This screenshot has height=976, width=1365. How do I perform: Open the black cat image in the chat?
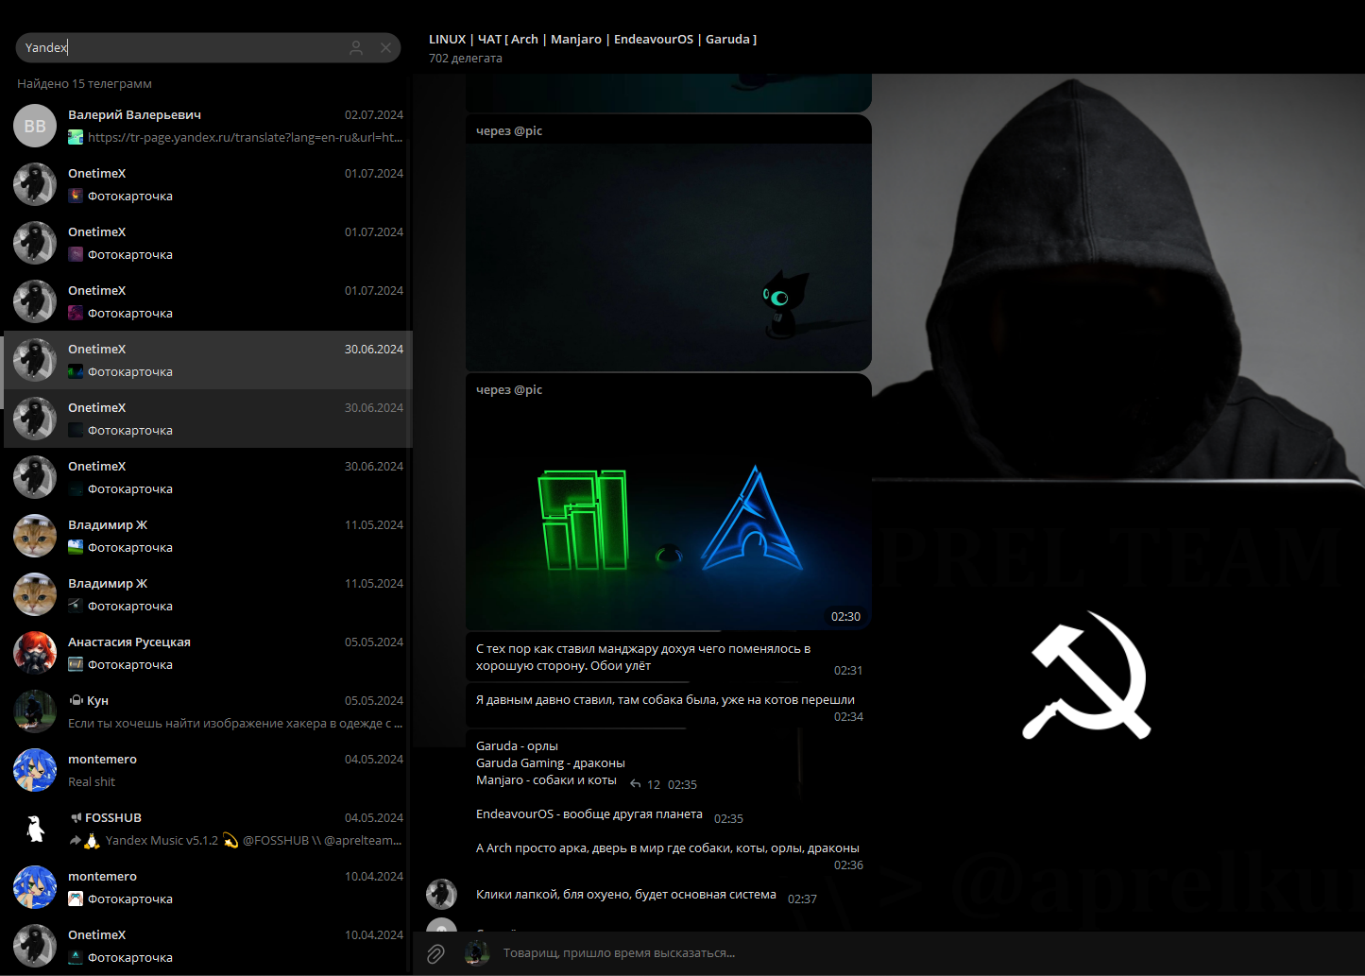click(669, 257)
